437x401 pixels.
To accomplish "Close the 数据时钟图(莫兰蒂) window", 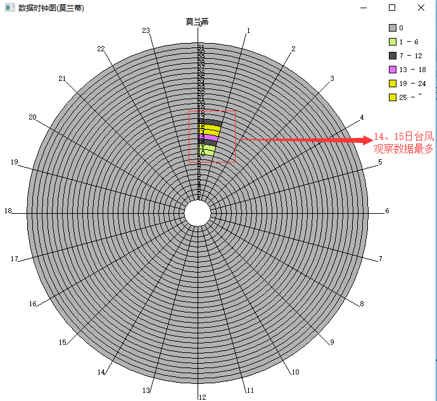I will [x=421, y=8].
